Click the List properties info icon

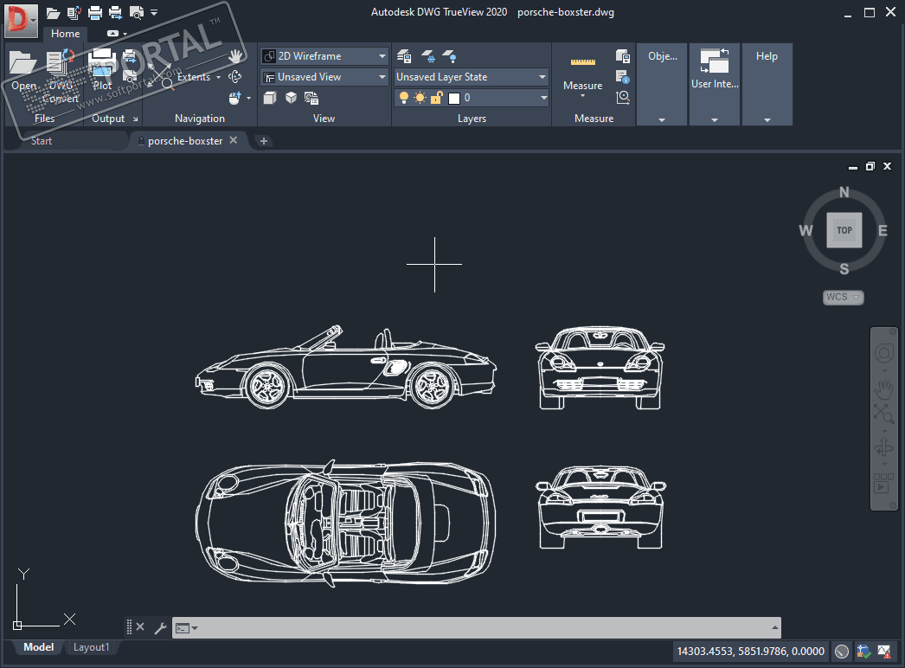tap(623, 76)
